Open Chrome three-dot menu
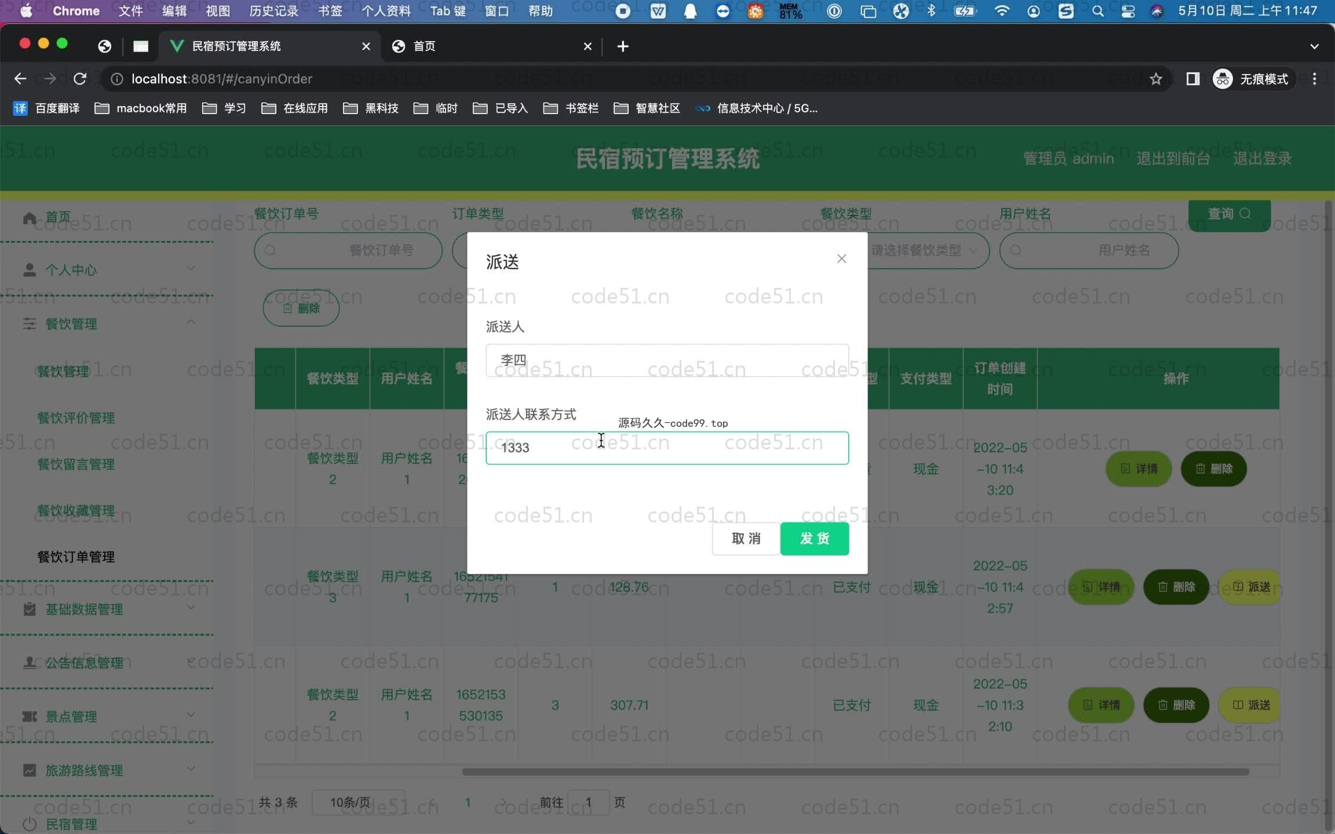Screen dimensions: 1335x834 1314,79
